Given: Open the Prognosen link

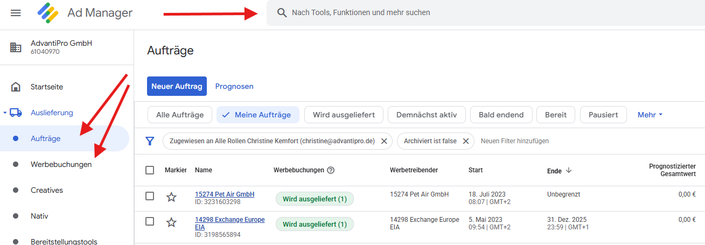Looking at the screenshot, I should [x=234, y=86].
